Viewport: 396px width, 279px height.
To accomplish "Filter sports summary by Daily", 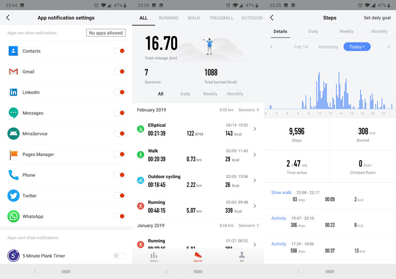I will 185,94.
